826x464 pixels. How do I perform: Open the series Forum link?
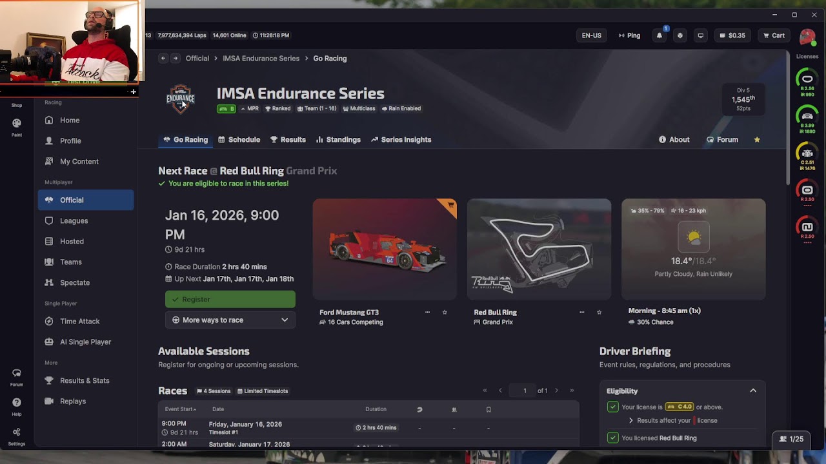tap(722, 139)
